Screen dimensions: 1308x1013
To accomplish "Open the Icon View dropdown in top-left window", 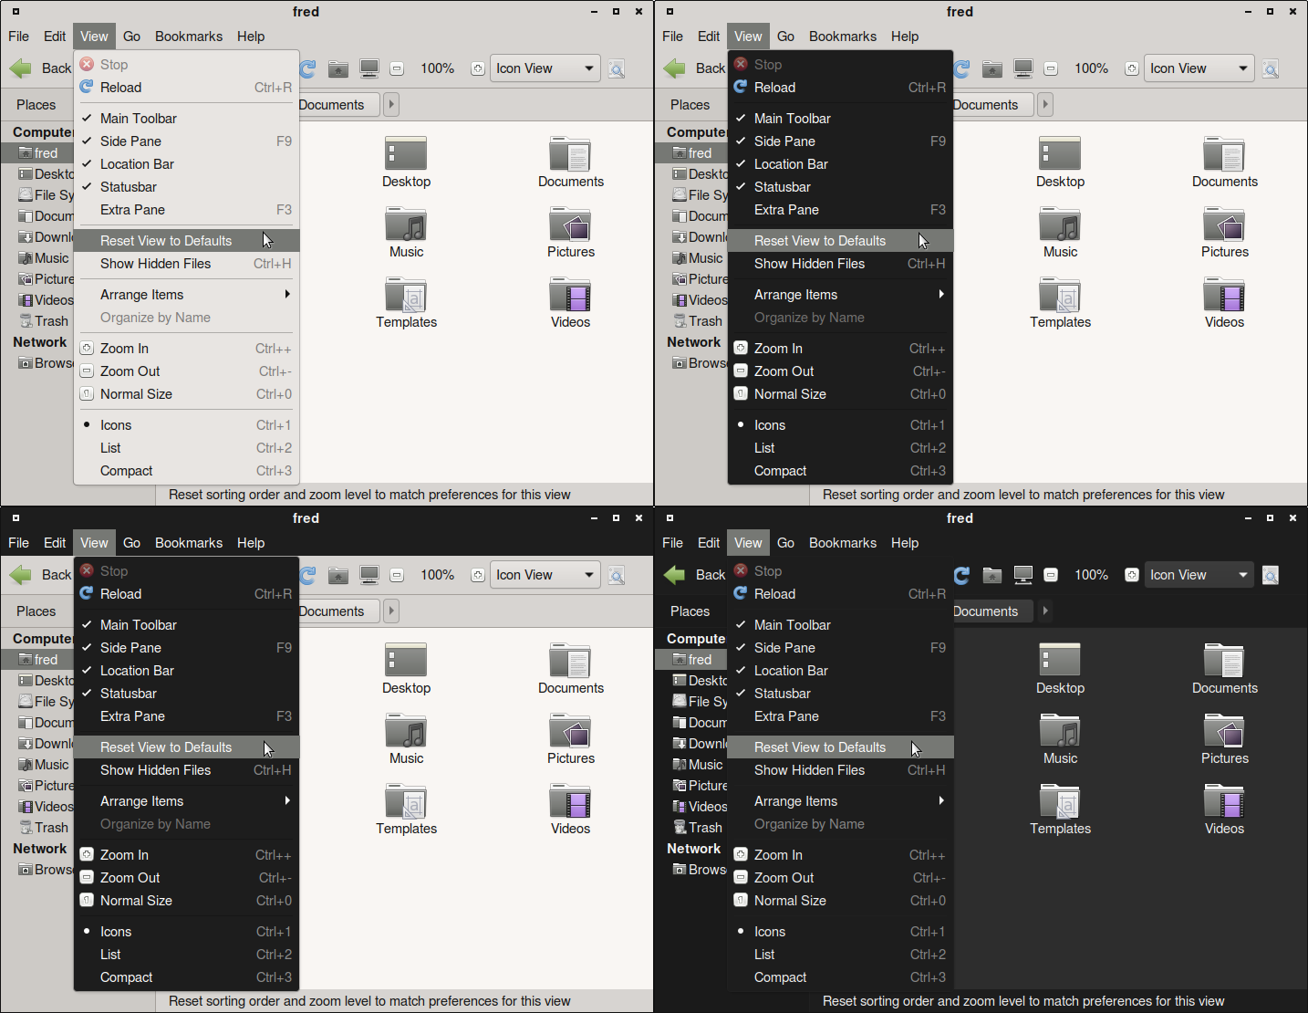I will 545,68.
